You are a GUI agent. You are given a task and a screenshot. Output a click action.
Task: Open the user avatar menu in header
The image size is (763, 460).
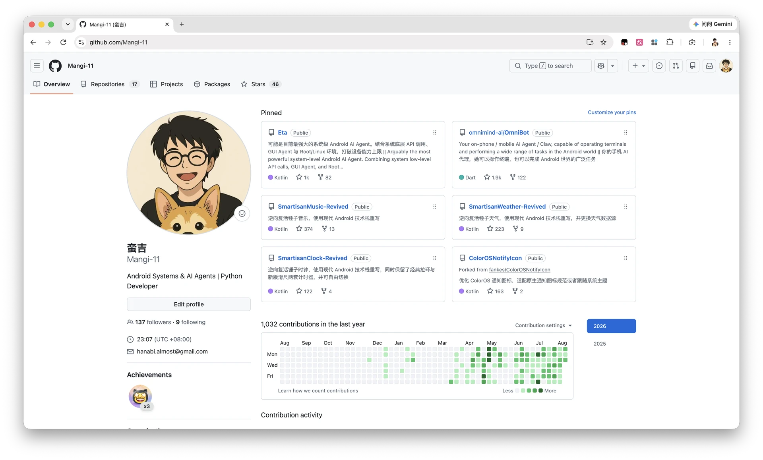click(x=726, y=66)
